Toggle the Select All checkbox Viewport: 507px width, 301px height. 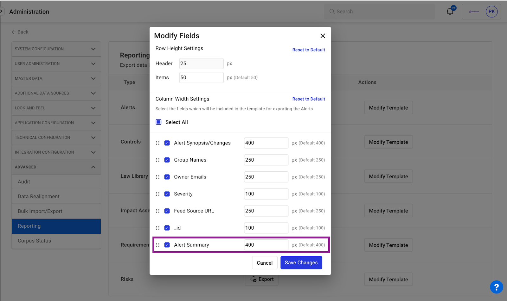pos(159,122)
